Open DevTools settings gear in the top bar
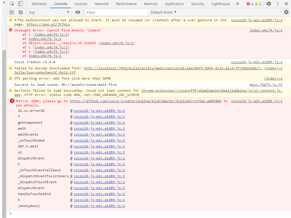291x218 pixels. point(269,4)
